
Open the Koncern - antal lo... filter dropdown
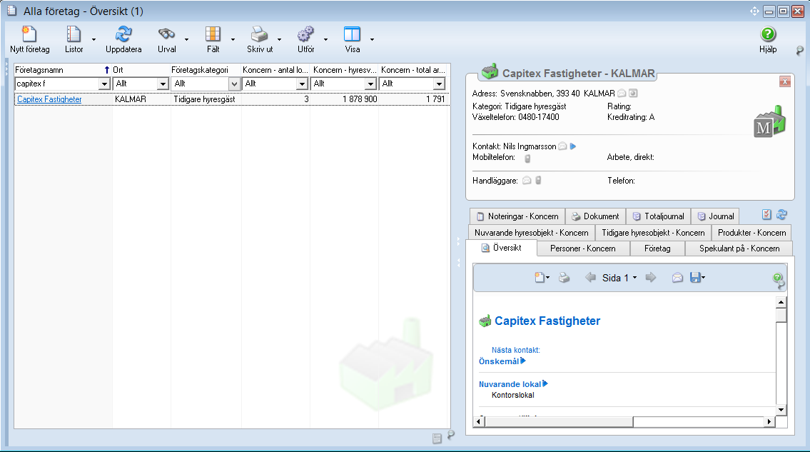tap(303, 84)
